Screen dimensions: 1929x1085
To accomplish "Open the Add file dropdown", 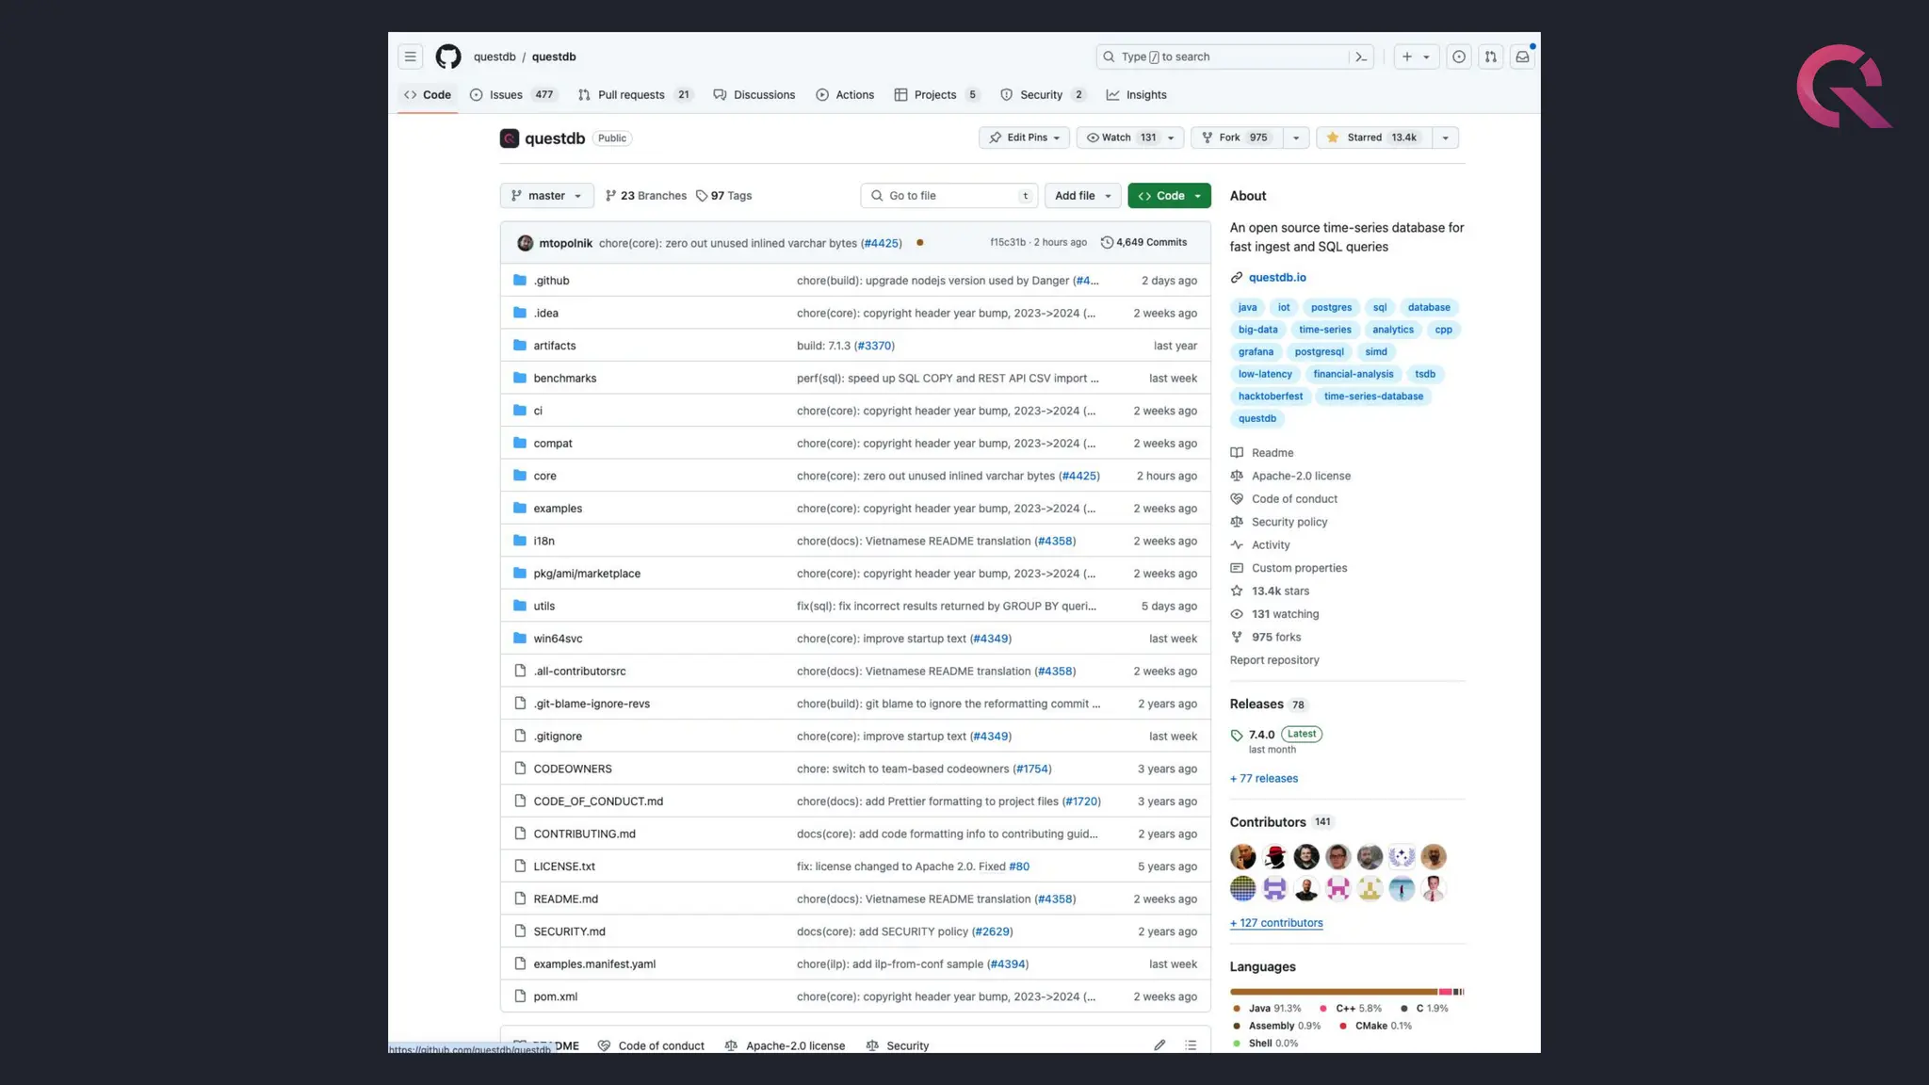I will point(1082,196).
